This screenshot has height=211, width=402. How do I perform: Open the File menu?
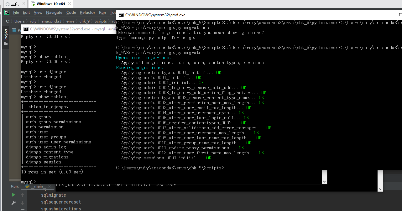point(16,13)
